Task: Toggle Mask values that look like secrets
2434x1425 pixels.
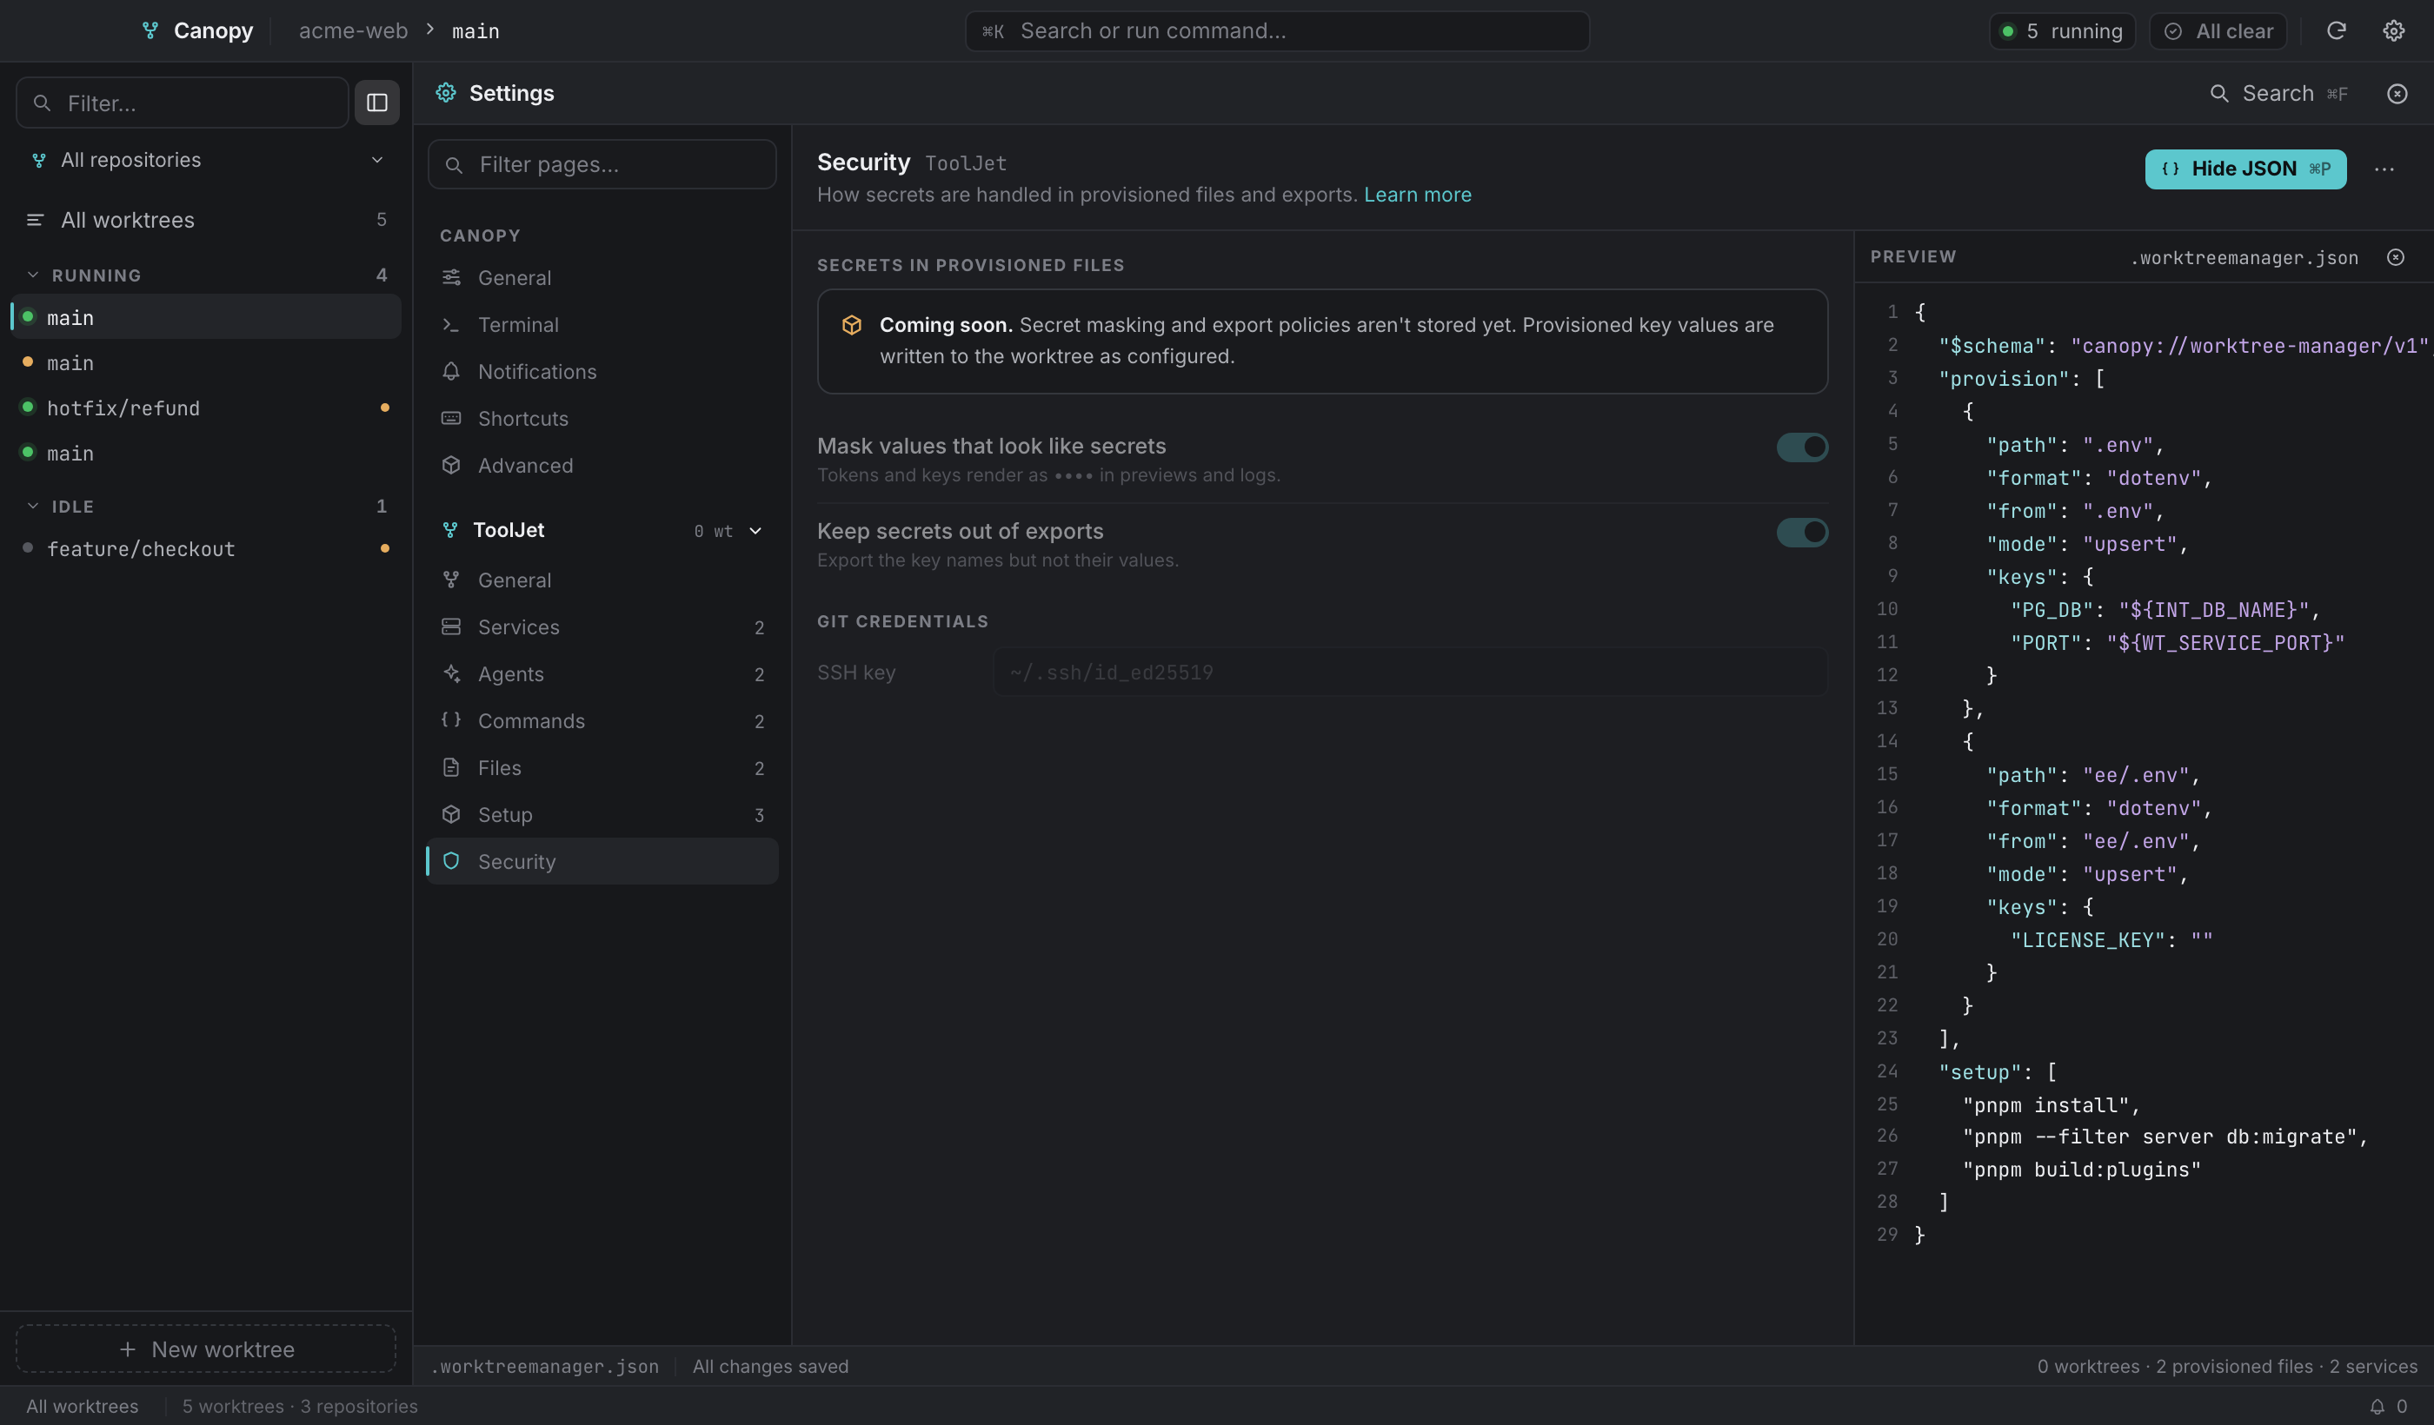Action: 1801,447
